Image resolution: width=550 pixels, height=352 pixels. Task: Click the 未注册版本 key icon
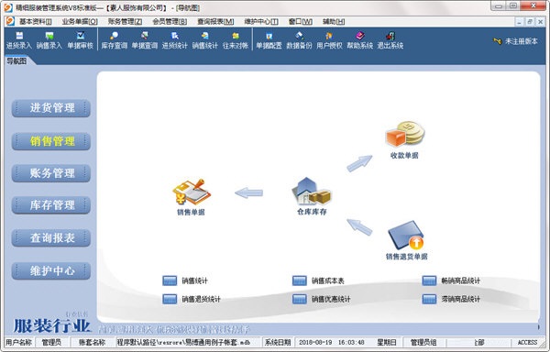point(498,41)
